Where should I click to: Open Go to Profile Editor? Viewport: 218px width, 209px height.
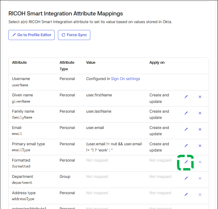click(31, 35)
